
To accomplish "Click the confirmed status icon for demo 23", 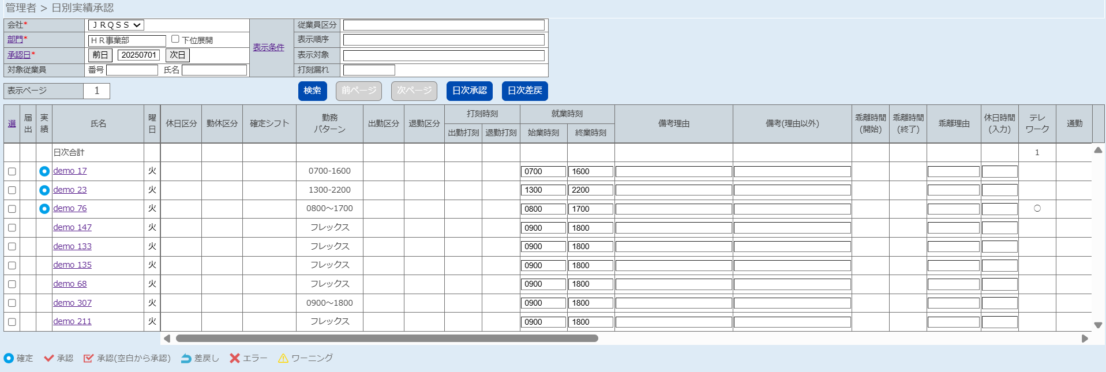I will click(x=44, y=190).
